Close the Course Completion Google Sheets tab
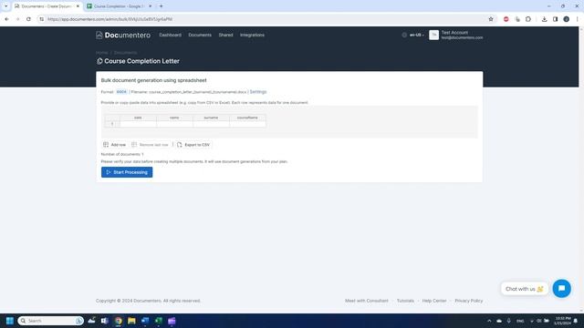This screenshot has height=328, width=584. click(150, 6)
